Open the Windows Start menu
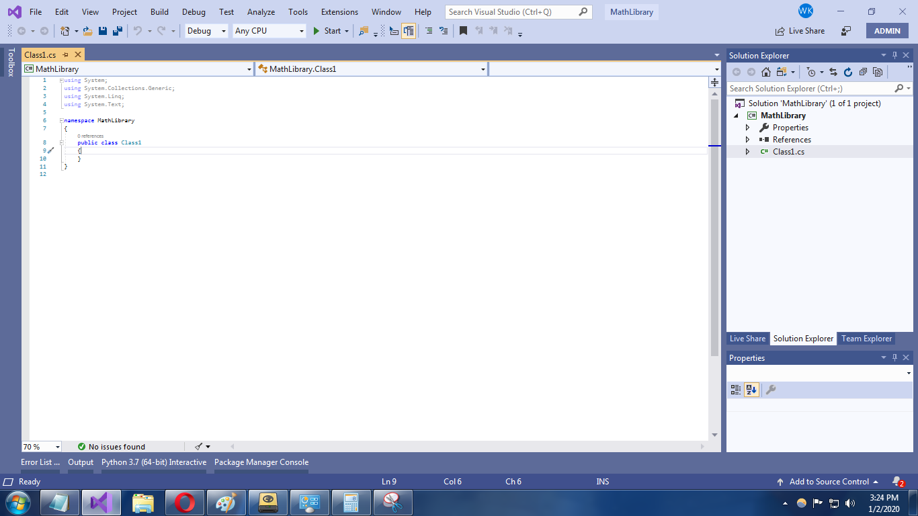 pos(17,503)
